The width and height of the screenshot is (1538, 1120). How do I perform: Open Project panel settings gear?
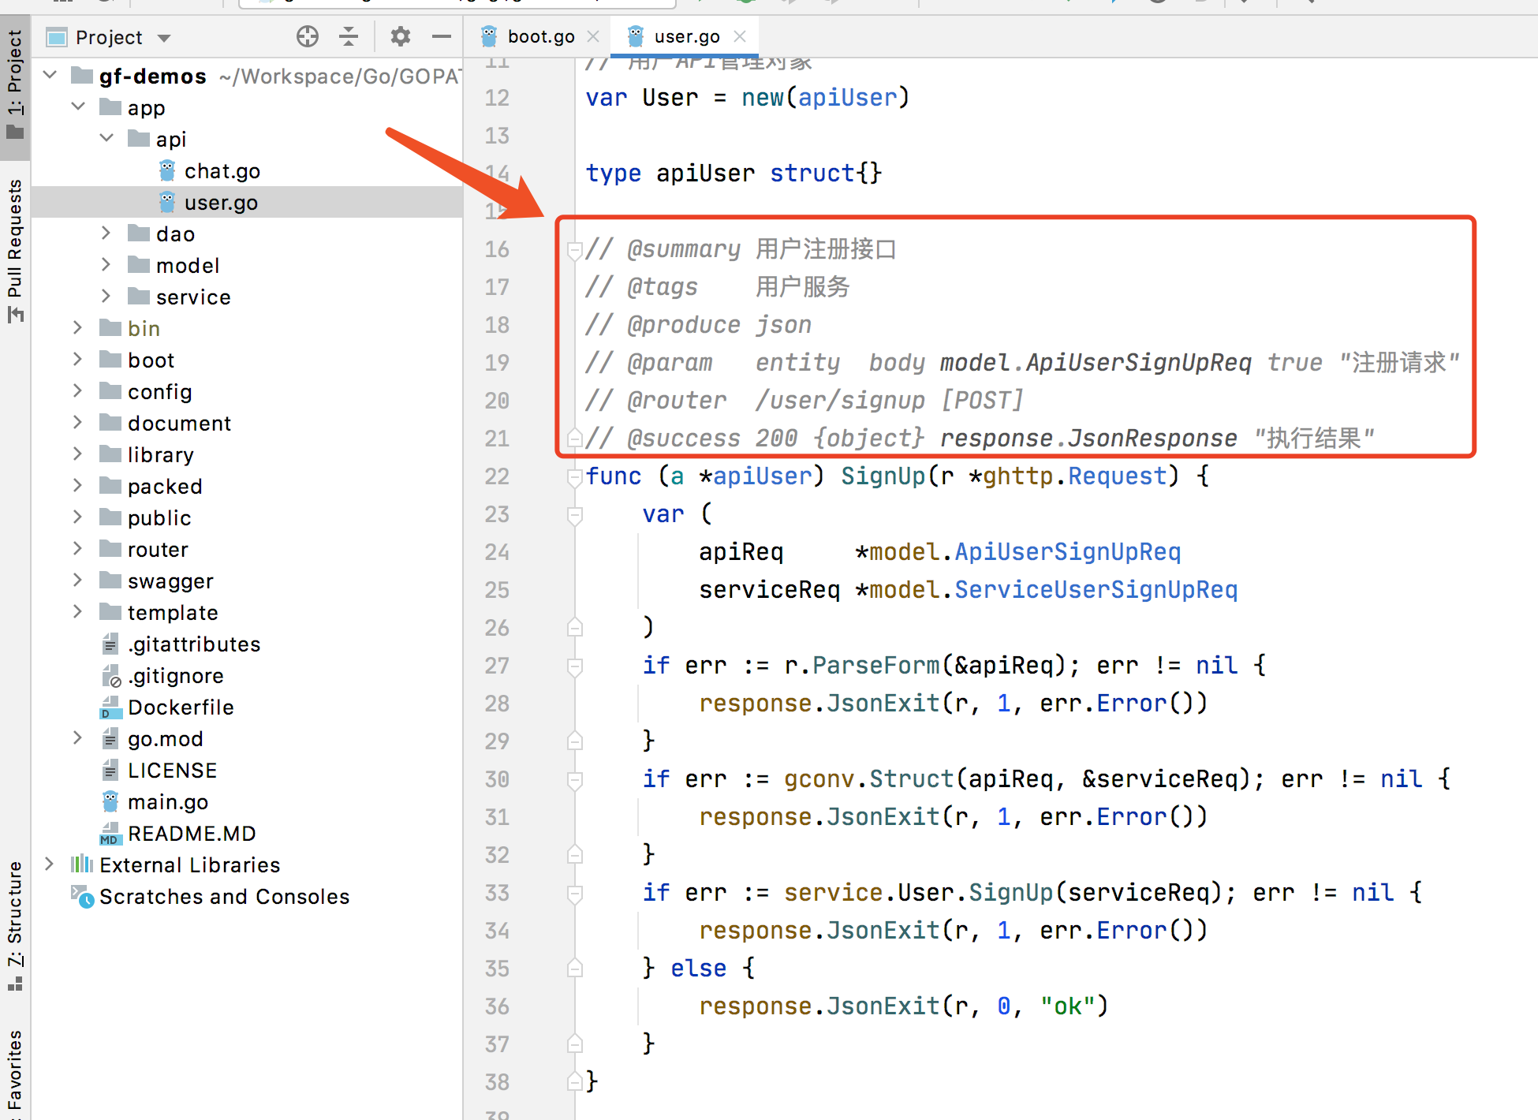[401, 36]
